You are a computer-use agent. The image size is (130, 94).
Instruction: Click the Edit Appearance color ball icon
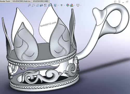[x=68, y=5]
